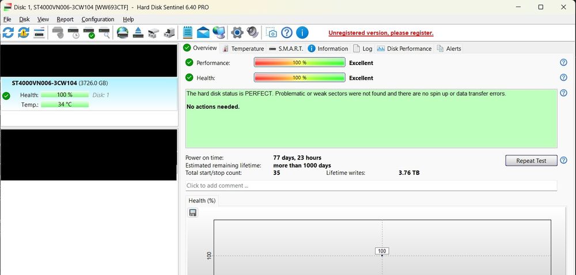576x275 pixels.
Task: Click the Health 100 % gradient bar in Overview
Action: pyautogui.click(x=300, y=77)
